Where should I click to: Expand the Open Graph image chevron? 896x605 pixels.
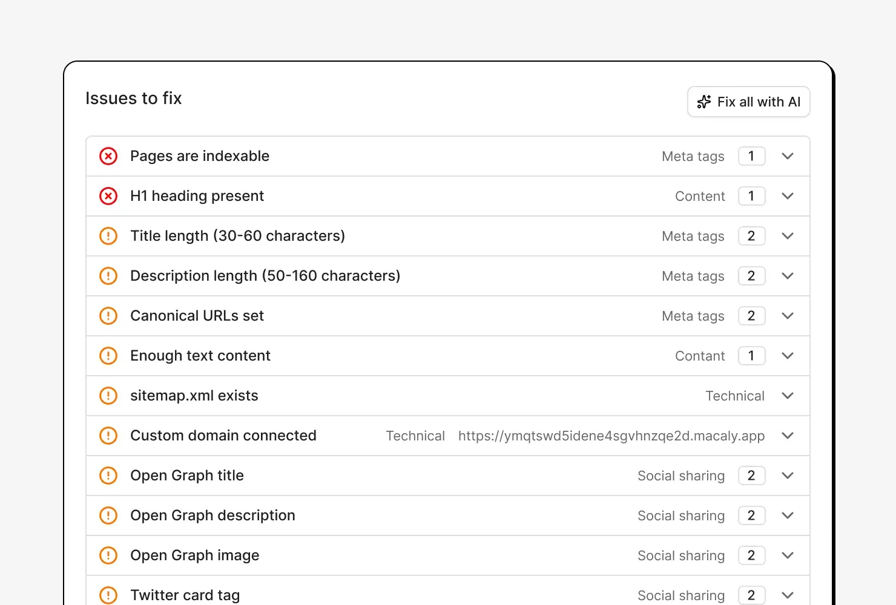click(x=788, y=555)
